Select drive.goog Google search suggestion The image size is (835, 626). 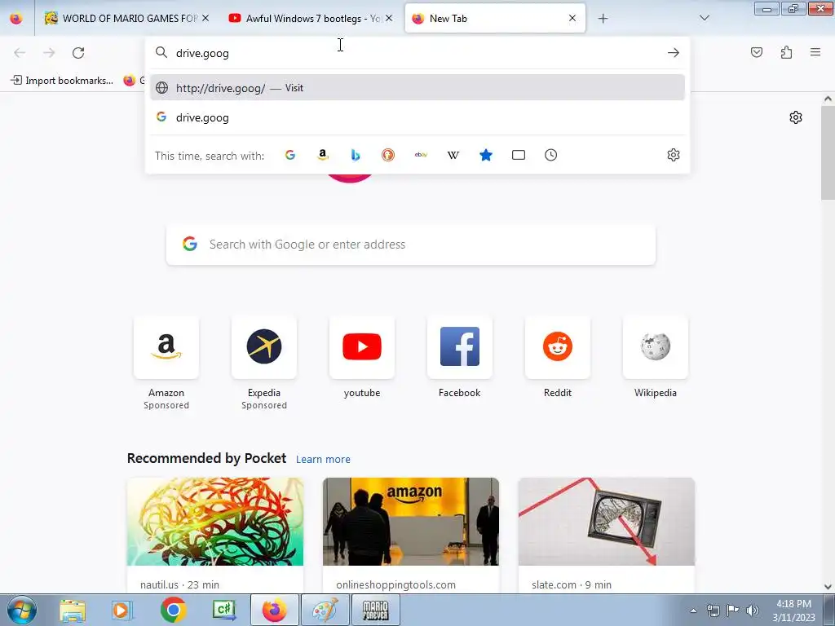pos(417,117)
